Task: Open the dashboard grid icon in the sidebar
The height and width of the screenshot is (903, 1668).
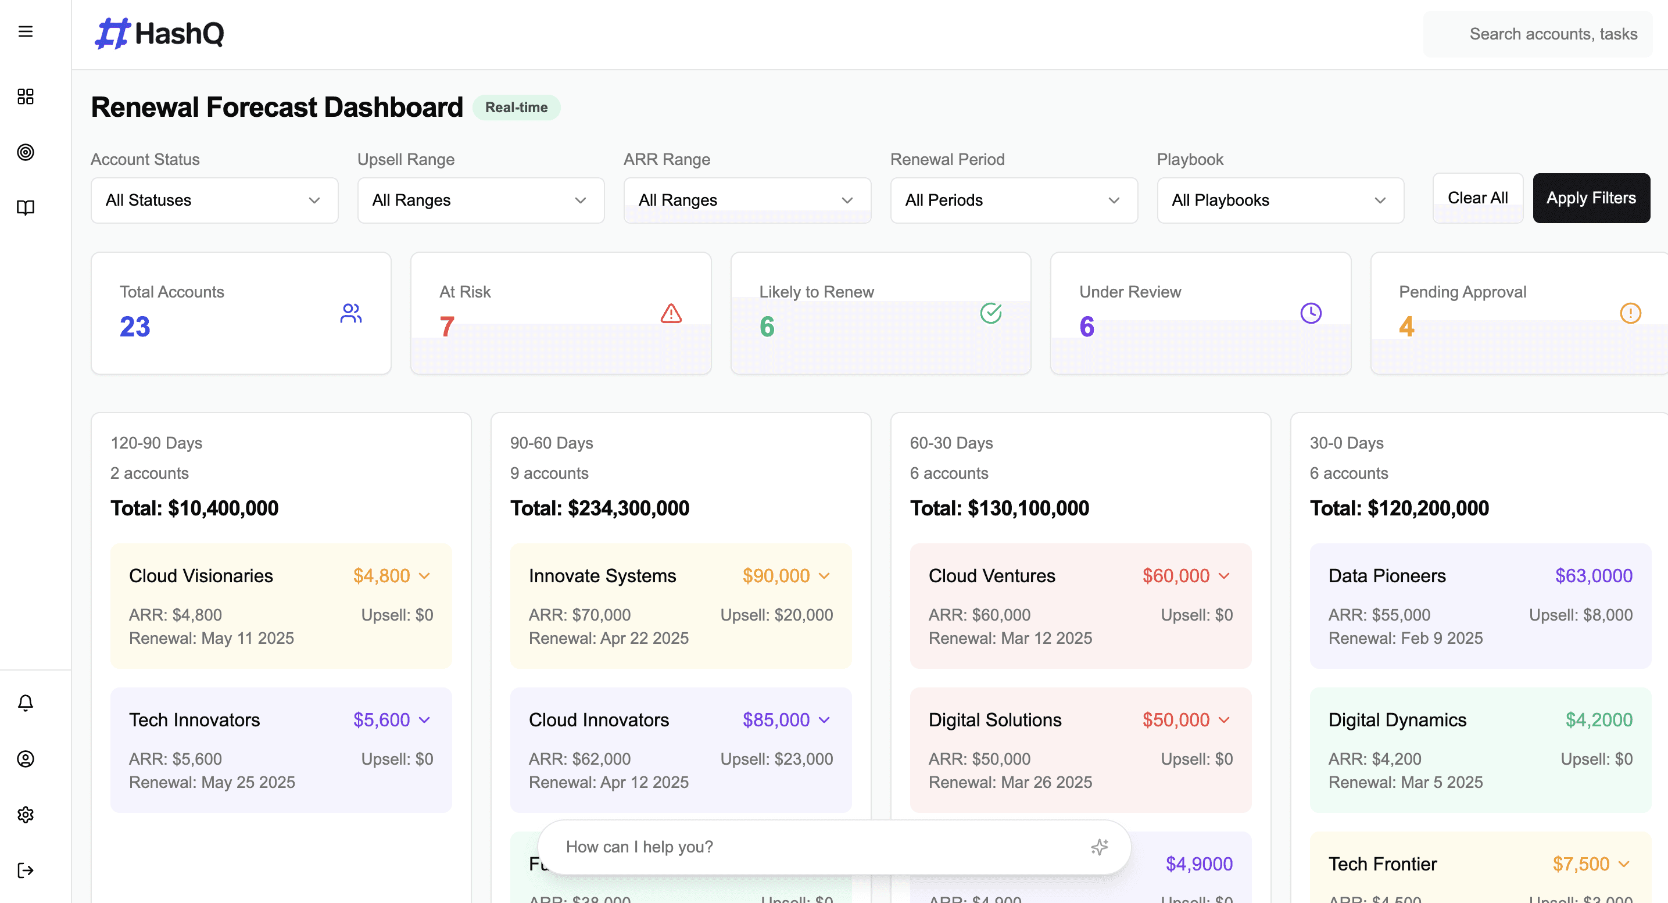Action: pos(25,96)
